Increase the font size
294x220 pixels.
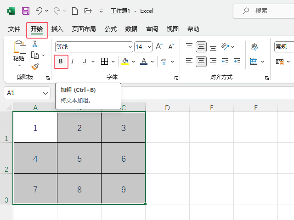coord(159,46)
